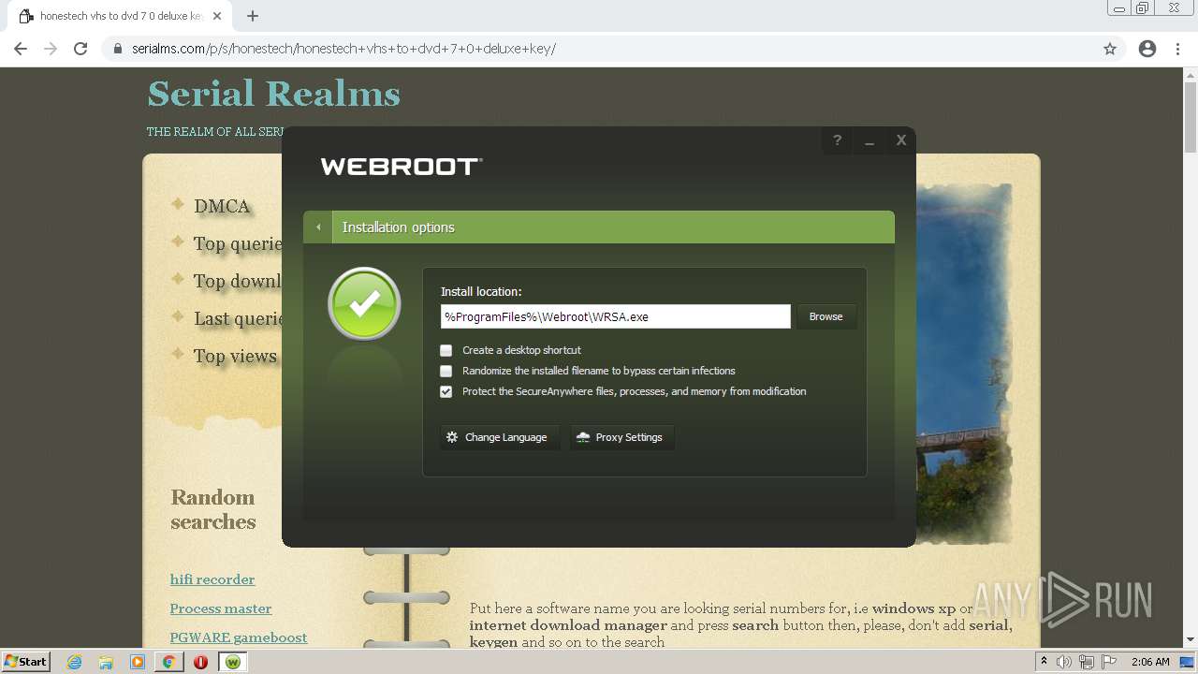Launch Internet Explorer from taskbar

coord(75,662)
